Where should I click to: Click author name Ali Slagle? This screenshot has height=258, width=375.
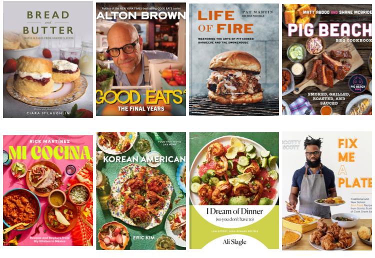[234, 242]
